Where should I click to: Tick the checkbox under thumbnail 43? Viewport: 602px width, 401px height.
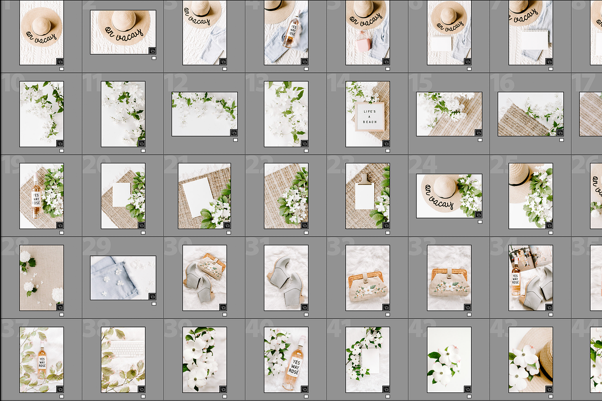pyautogui.click(x=550, y=396)
